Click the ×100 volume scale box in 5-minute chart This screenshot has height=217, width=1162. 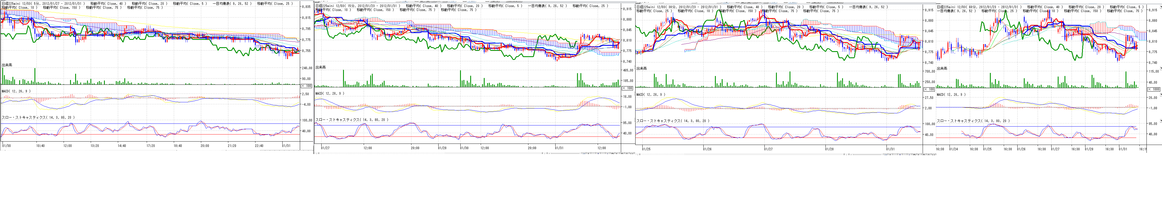(306, 86)
